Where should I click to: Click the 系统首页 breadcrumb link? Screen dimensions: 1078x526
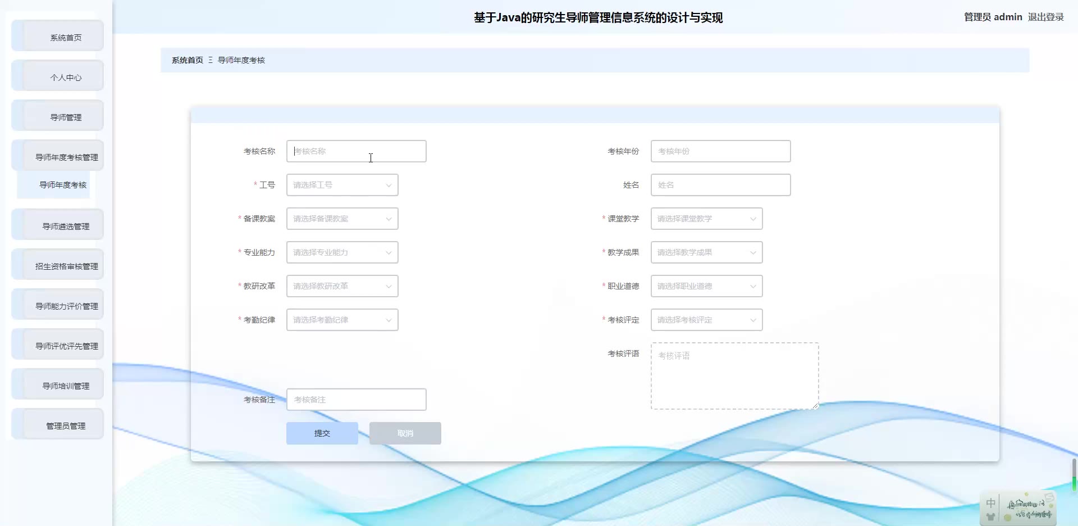[x=188, y=60]
